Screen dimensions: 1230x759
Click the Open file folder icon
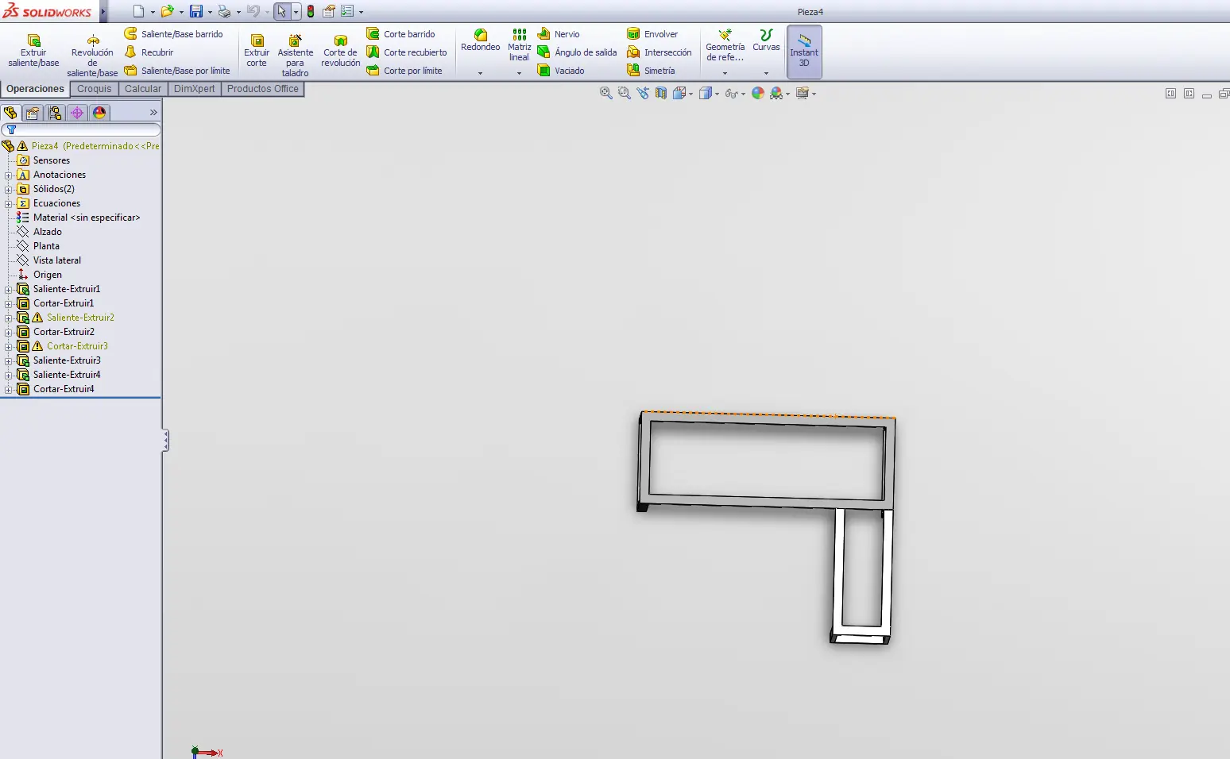tap(167, 11)
